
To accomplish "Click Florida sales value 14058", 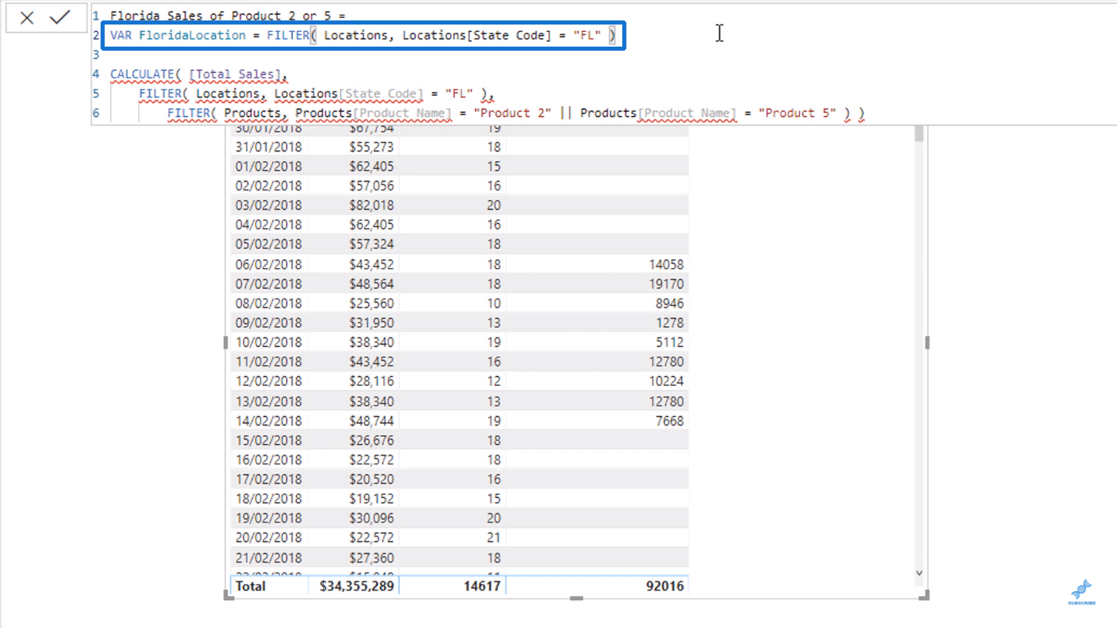I will (666, 264).
